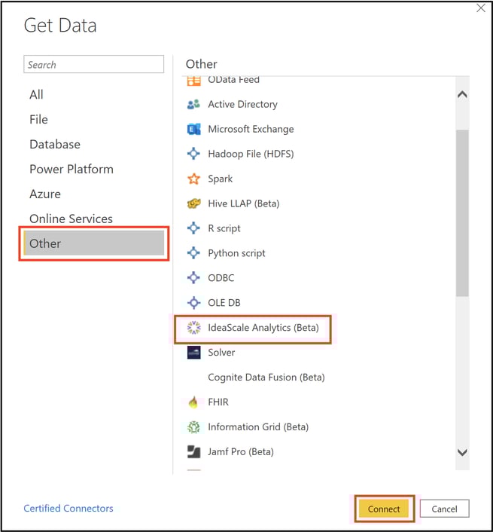
Task: Click the Hive LLAP bee icon
Action: [x=193, y=203]
